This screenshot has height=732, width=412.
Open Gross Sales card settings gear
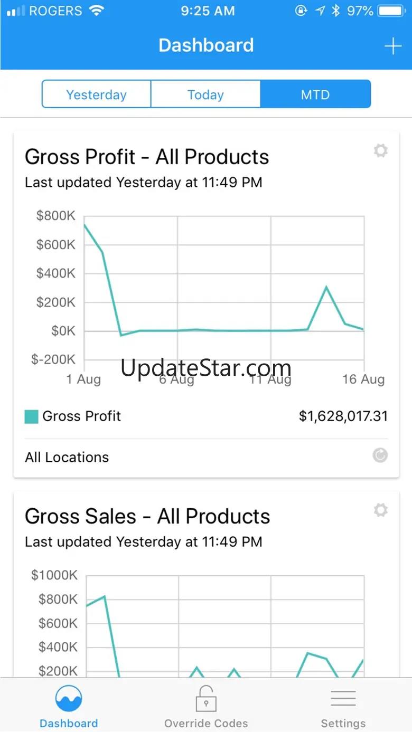[380, 510]
